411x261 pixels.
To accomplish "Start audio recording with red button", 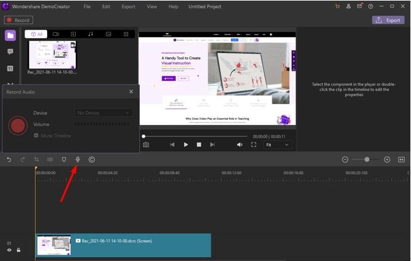I will pos(18,125).
